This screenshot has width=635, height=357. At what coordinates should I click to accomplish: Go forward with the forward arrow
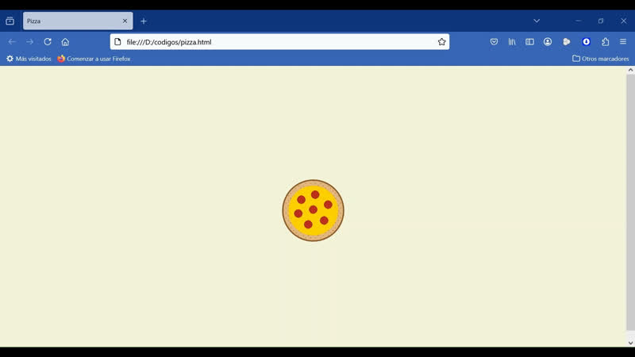click(x=30, y=42)
